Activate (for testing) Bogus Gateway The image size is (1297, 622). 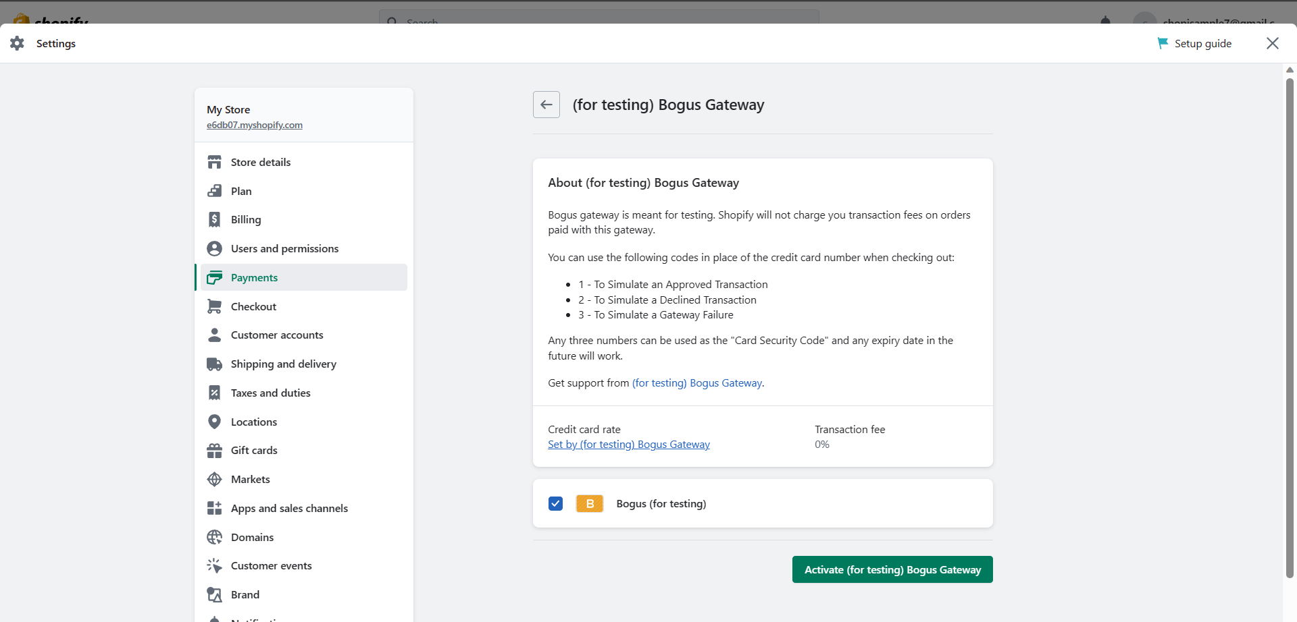coord(892,569)
